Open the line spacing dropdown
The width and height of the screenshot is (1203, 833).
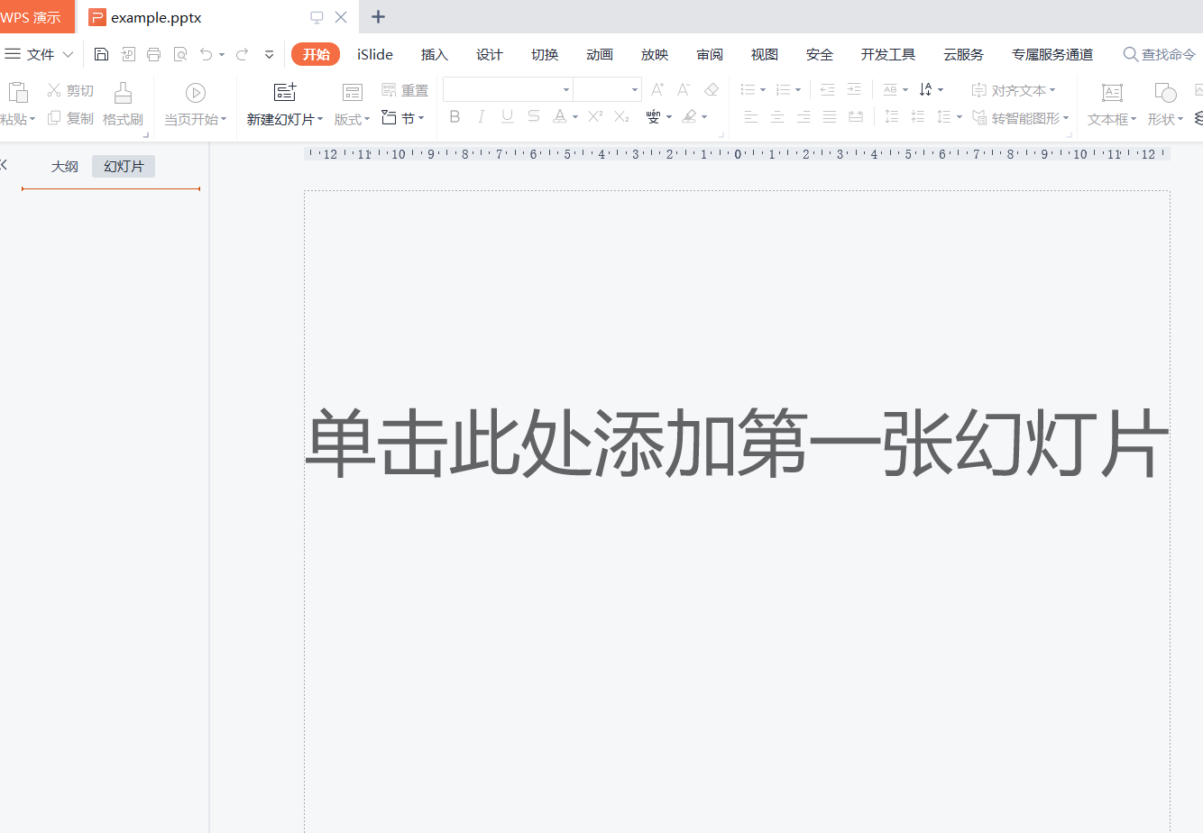959,117
